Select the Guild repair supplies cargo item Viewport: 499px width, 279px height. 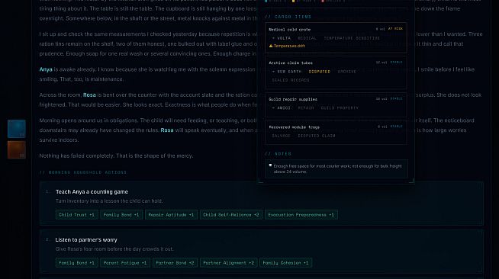click(x=336, y=104)
